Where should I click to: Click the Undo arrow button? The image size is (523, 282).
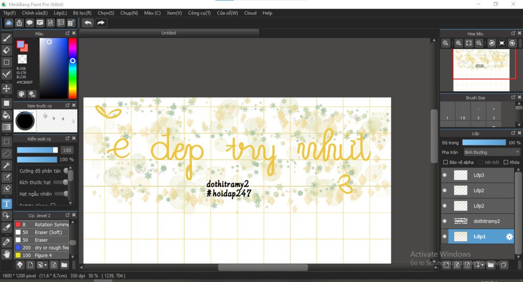[88, 22]
